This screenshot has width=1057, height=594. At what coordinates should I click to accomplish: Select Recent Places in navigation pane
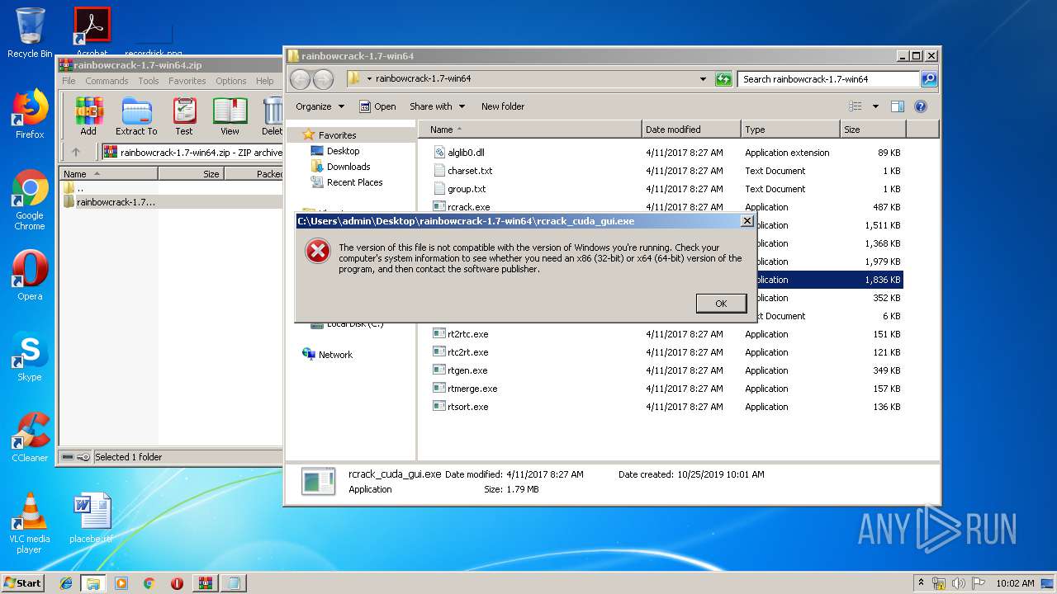pyautogui.click(x=354, y=182)
